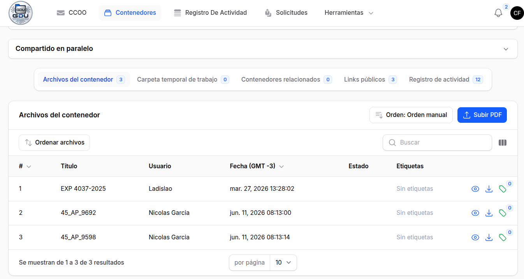Open the Links públicos tab
This screenshot has height=279, width=524.
(370, 80)
